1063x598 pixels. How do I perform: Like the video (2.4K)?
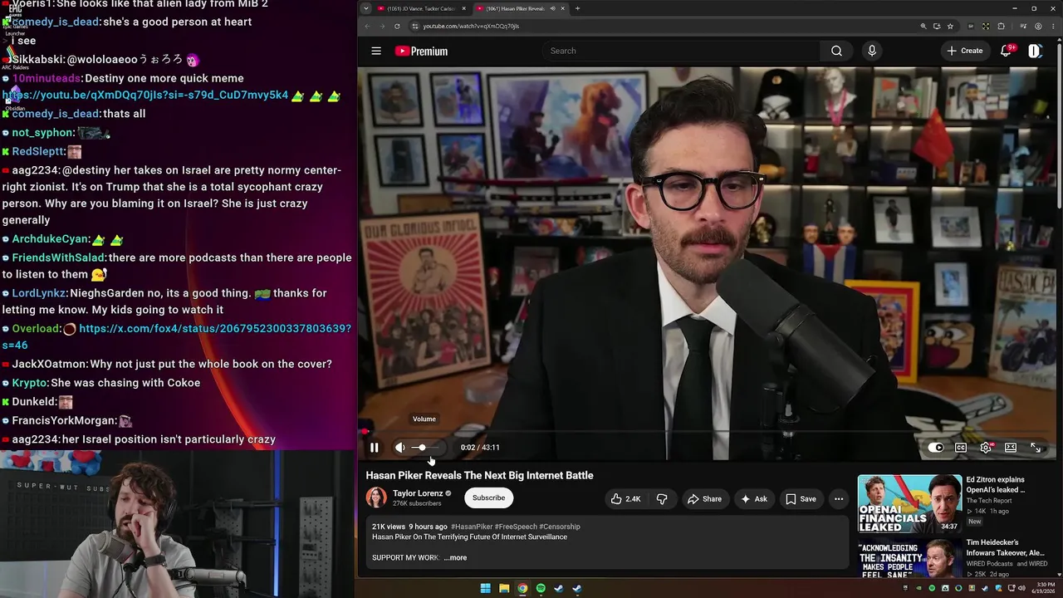[x=625, y=498]
